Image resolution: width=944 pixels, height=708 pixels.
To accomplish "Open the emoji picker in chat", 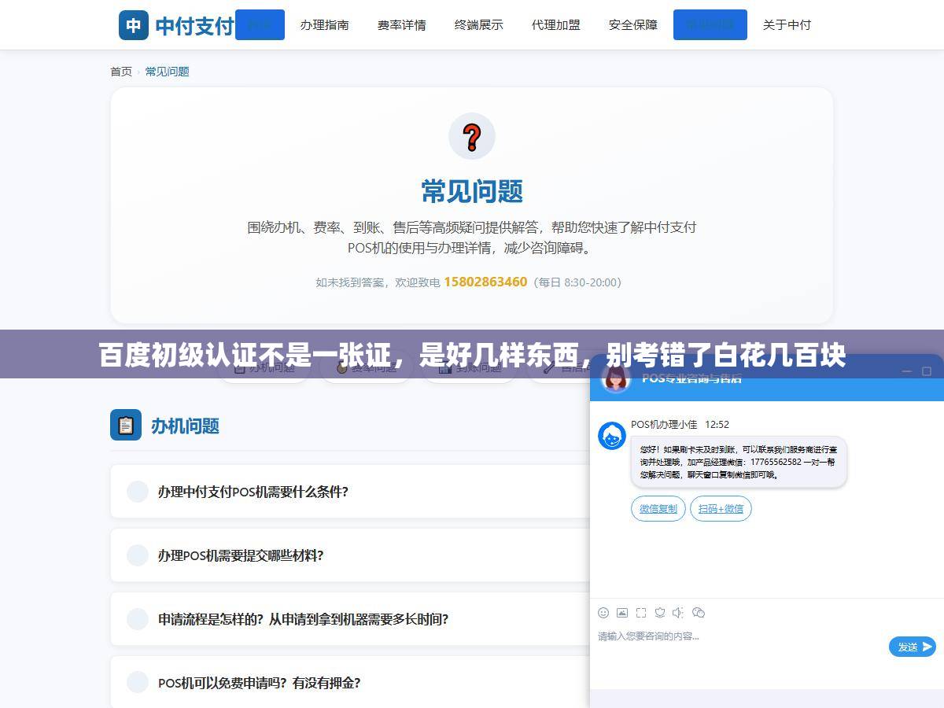I will pyautogui.click(x=603, y=612).
